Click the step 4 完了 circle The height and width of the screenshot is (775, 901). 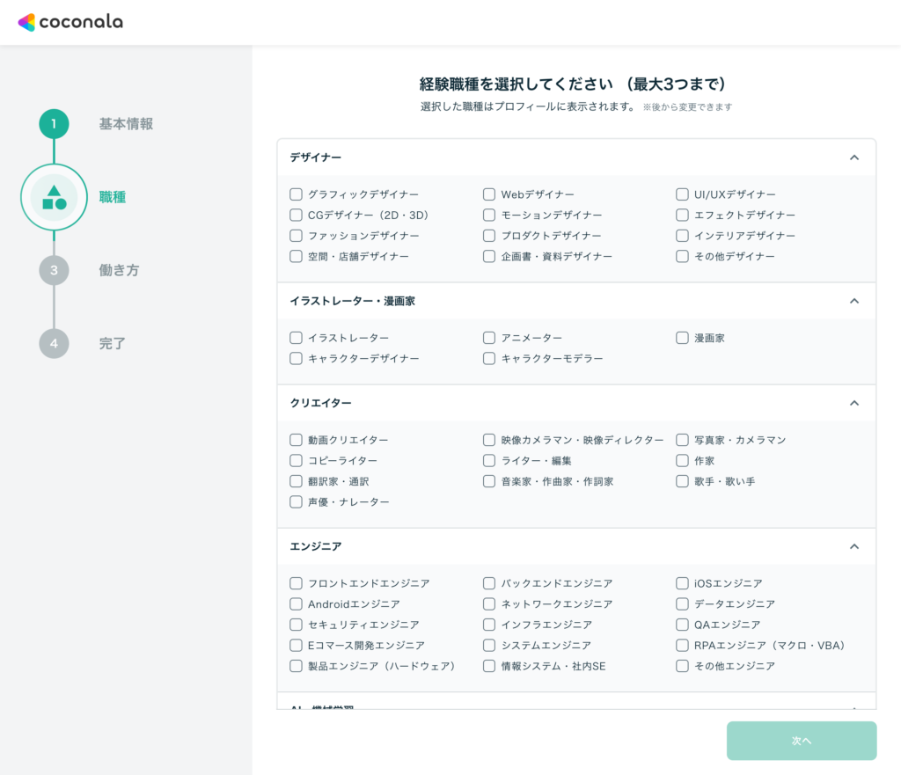[54, 343]
